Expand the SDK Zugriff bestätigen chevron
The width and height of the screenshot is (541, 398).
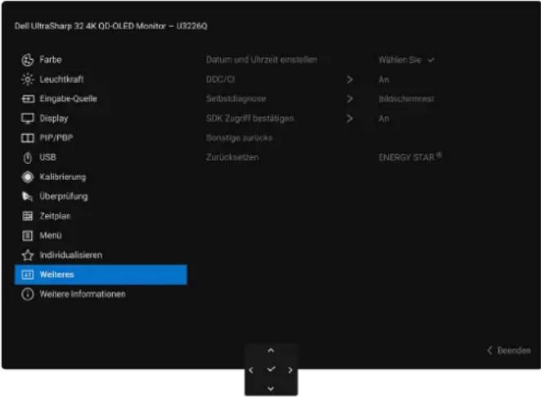tap(349, 119)
